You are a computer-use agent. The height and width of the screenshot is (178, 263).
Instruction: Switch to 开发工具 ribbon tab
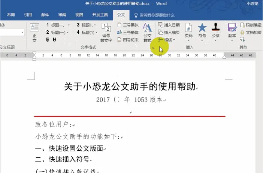point(100,15)
